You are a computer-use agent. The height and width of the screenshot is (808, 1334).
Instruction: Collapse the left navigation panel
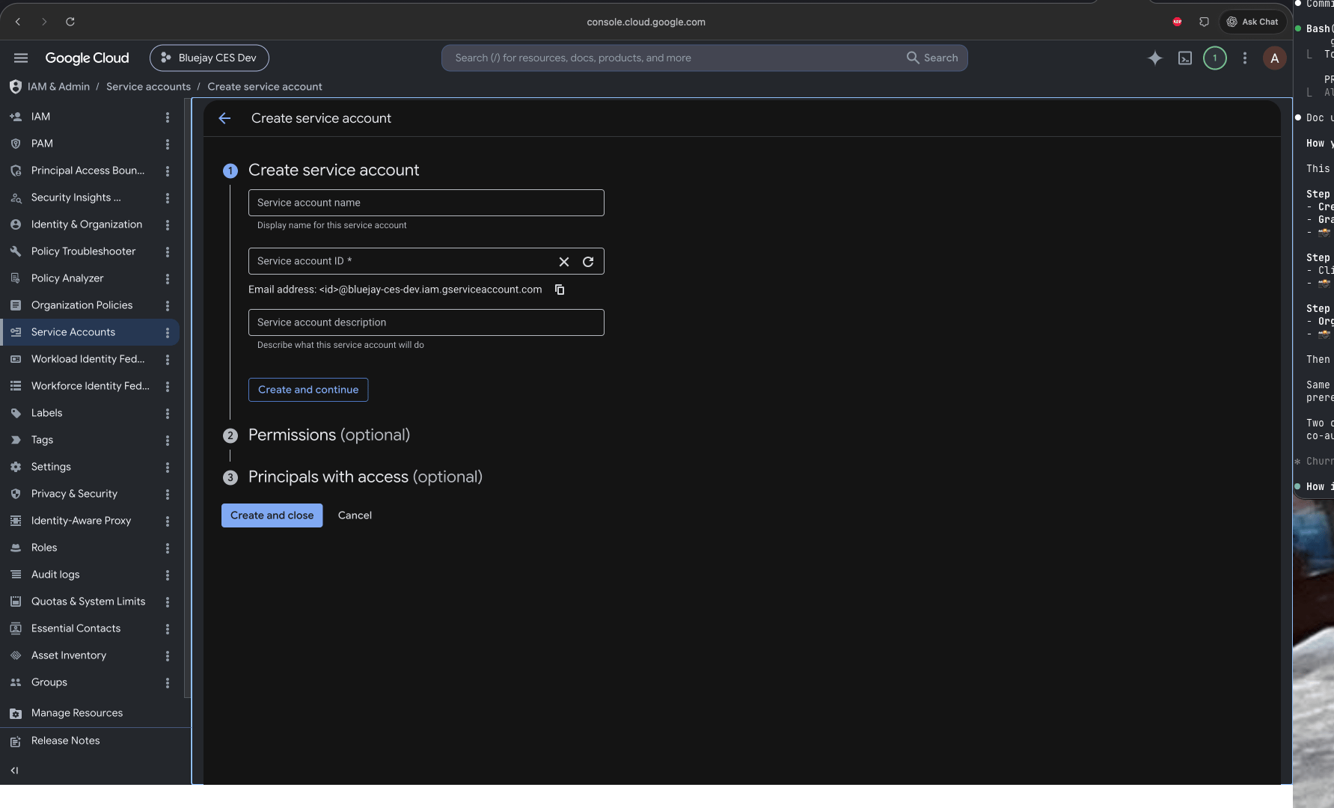click(x=14, y=770)
